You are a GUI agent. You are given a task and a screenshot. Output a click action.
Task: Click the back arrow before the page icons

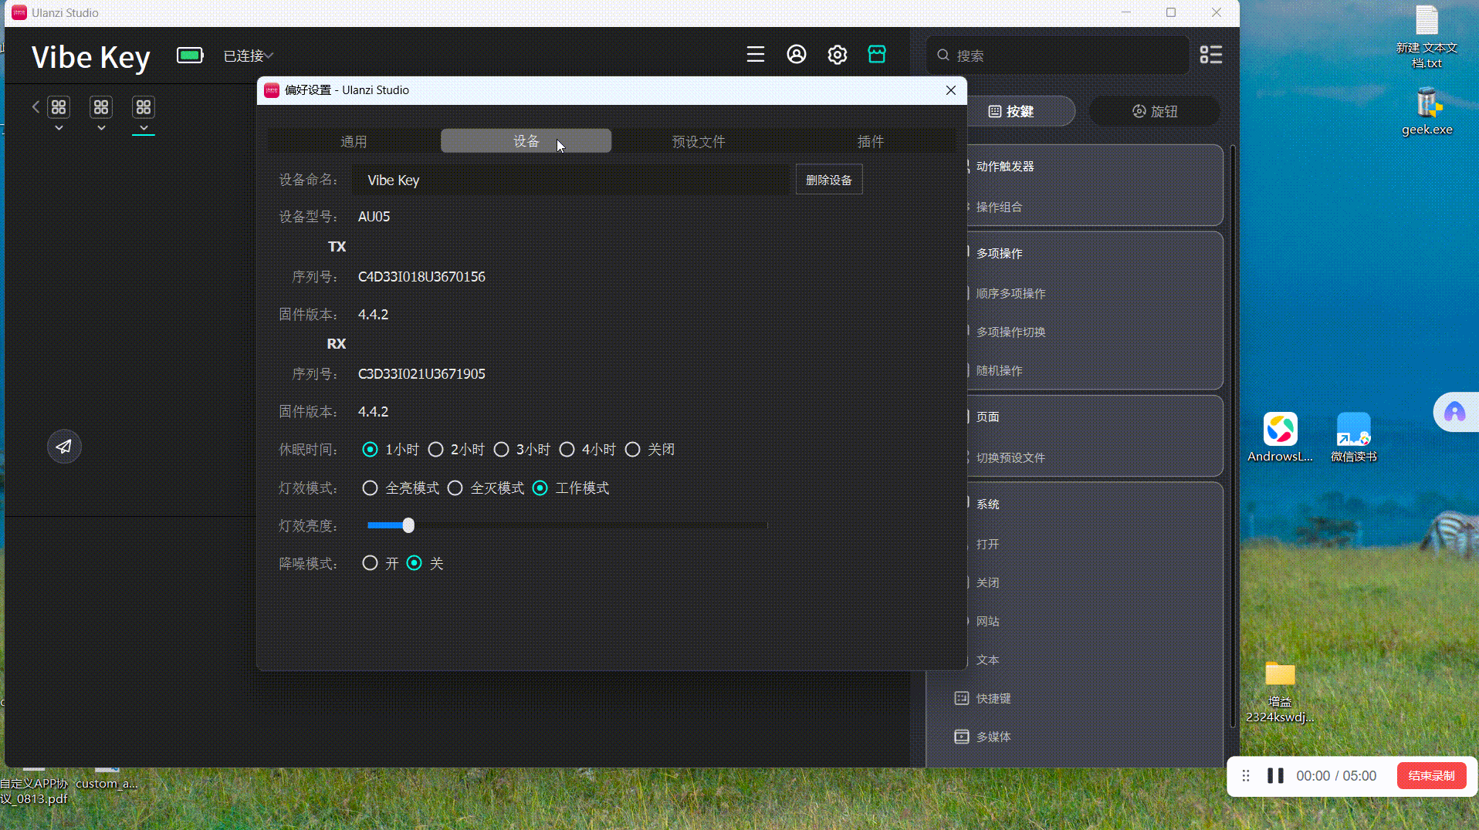pyautogui.click(x=36, y=106)
